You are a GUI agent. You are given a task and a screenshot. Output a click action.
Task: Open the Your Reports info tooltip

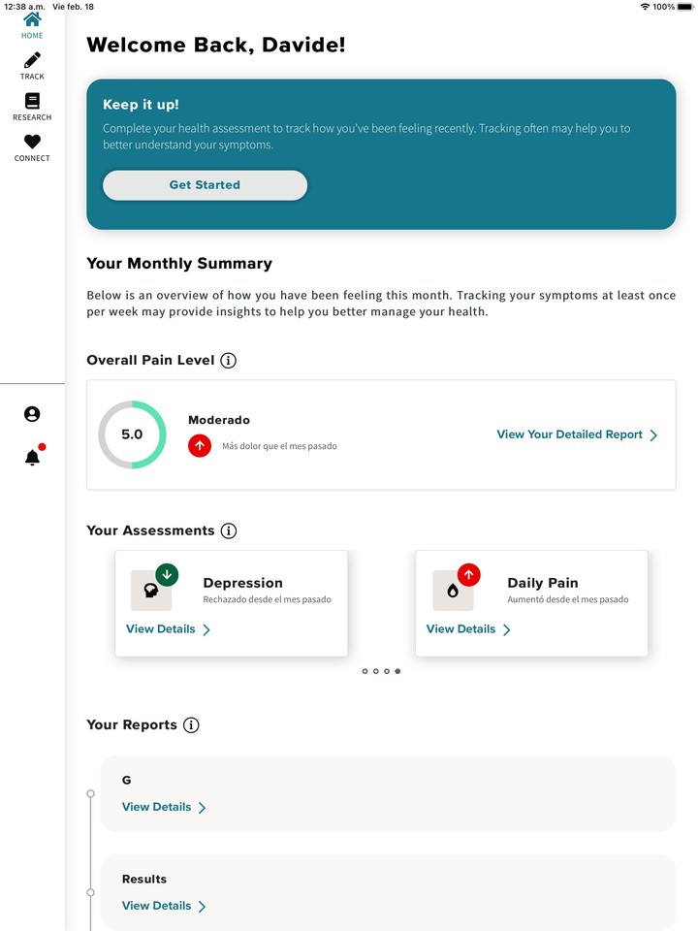click(192, 724)
